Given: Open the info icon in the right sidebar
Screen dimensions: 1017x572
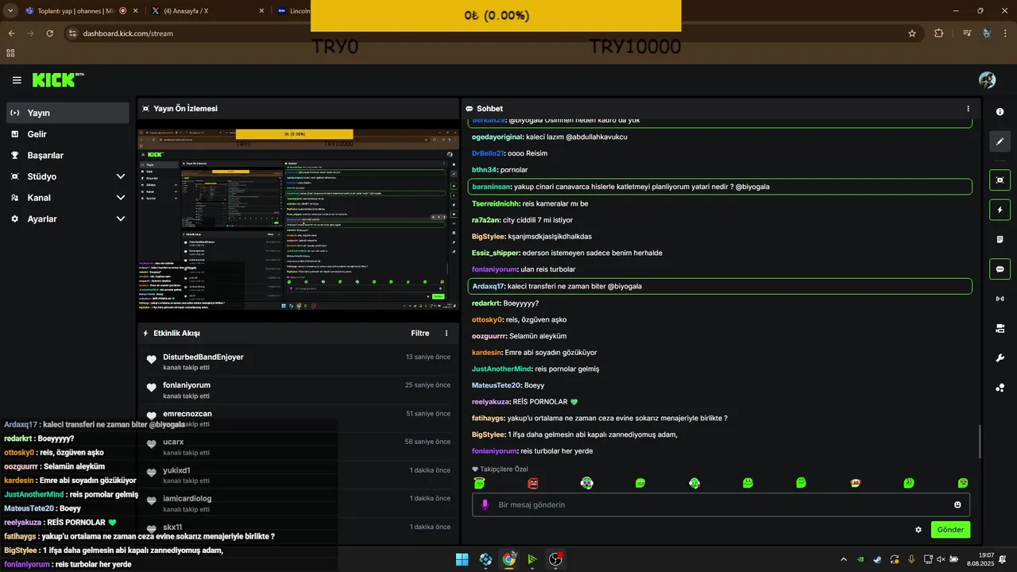Looking at the screenshot, I should coord(1000,112).
